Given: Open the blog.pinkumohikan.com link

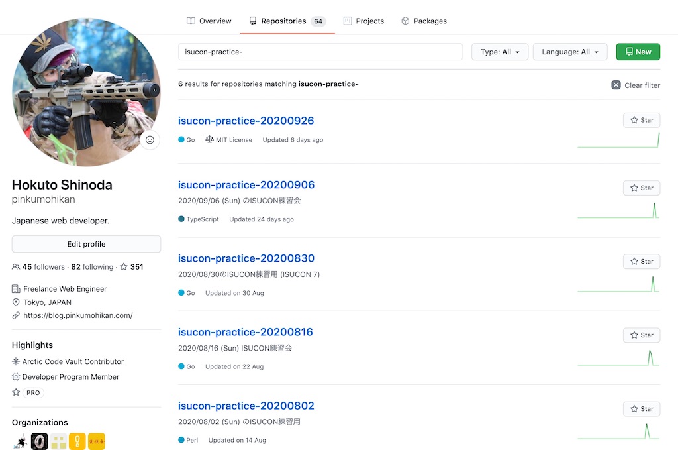Looking at the screenshot, I should [x=78, y=315].
